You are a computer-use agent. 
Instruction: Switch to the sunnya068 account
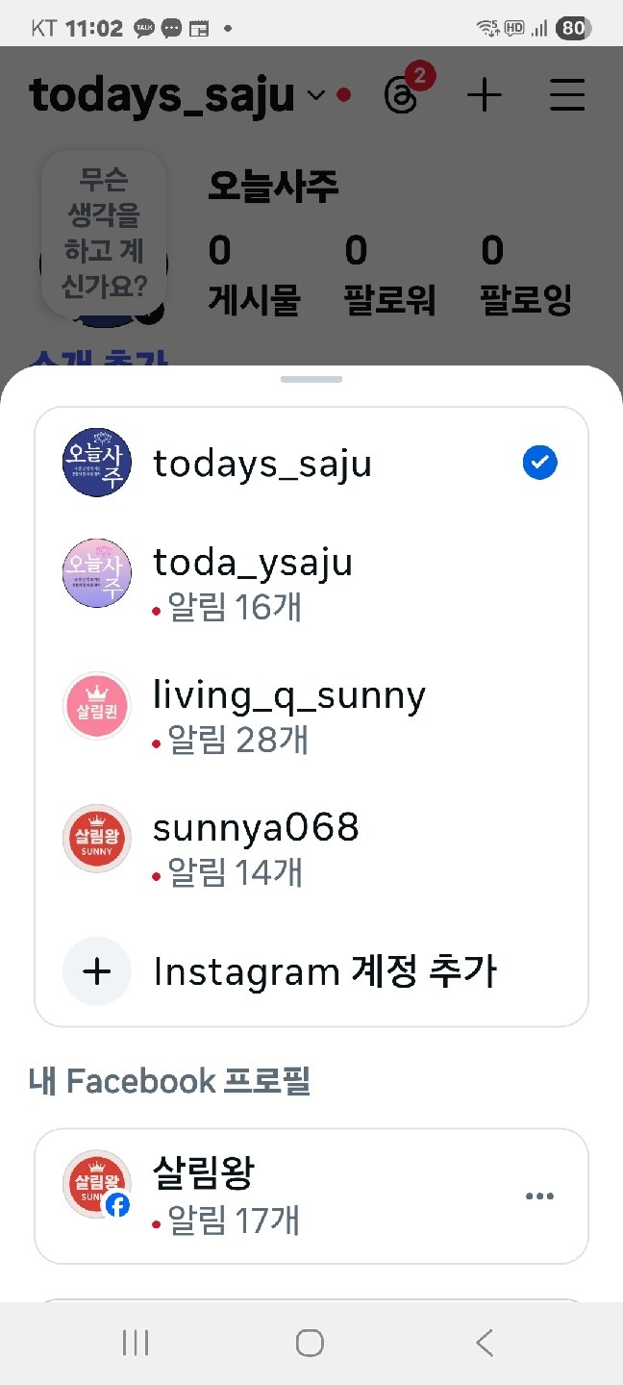click(256, 828)
